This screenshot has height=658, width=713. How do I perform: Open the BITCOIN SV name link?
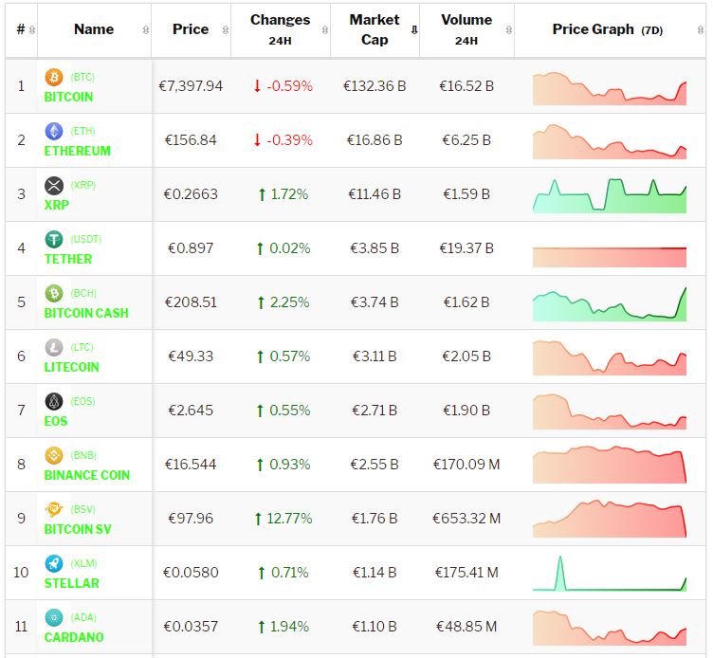coord(78,529)
